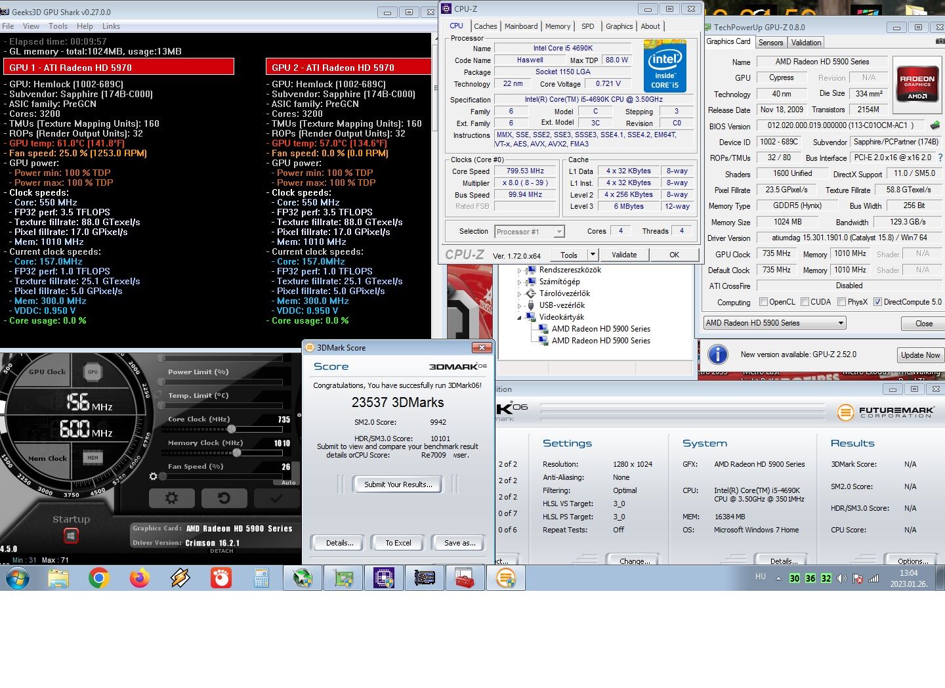Screen dimensions: 945x688
Task: Expand the Tárolóvezérlők tree node
Action: pos(519,293)
